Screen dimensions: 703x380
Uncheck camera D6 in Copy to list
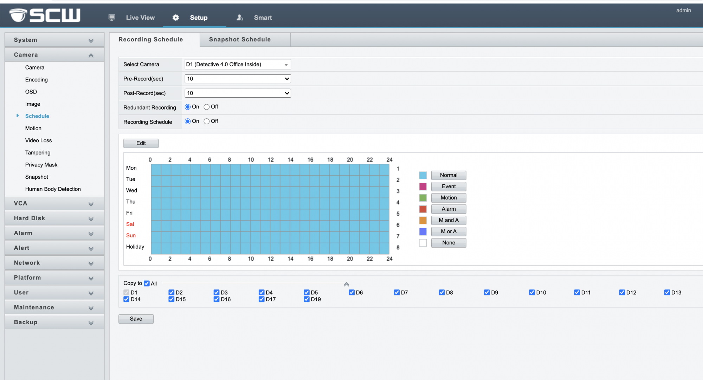point(352,292)
